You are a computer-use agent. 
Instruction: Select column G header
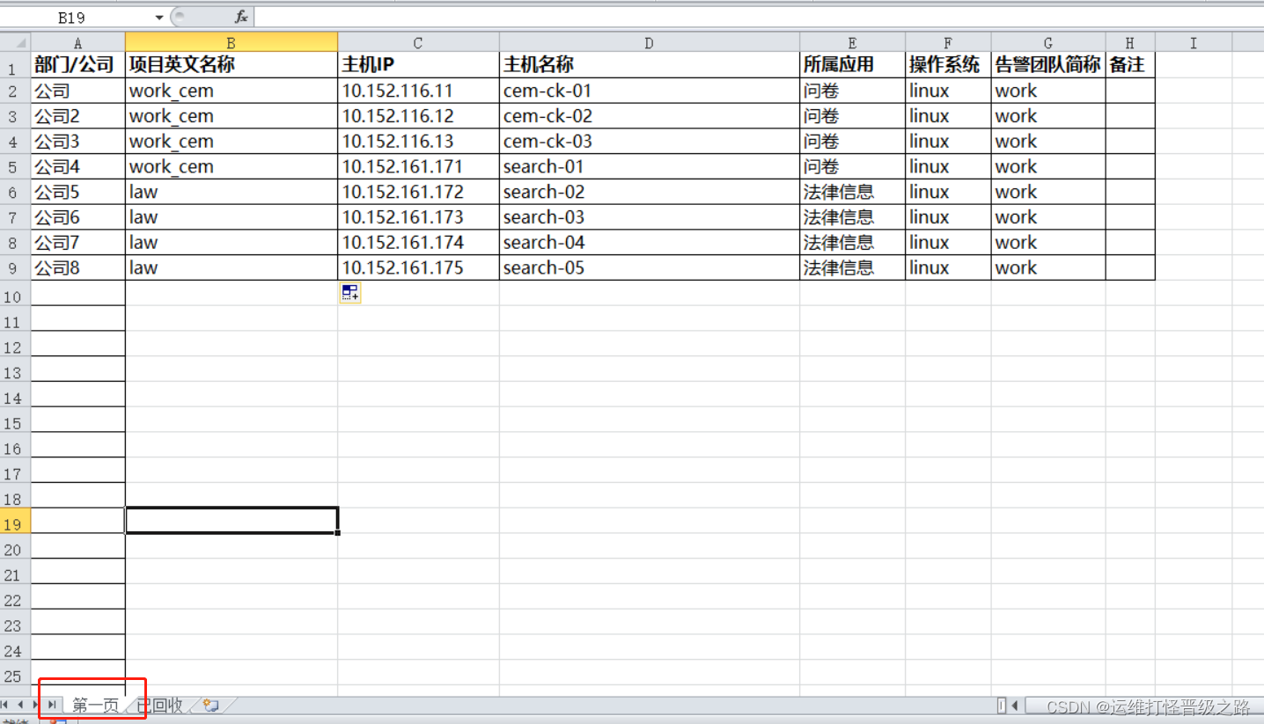click(x=1048, y=42)
